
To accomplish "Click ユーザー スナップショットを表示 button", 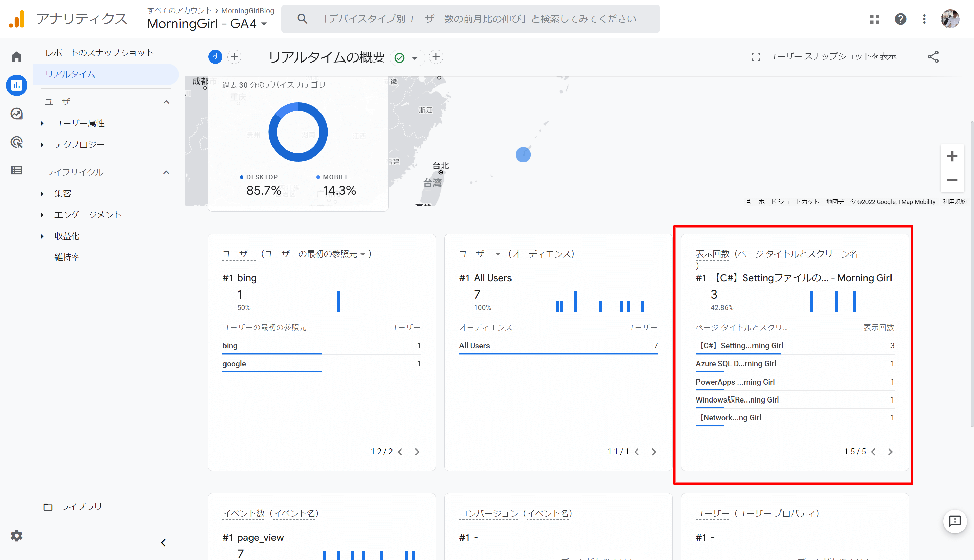I will click(824, 57).
